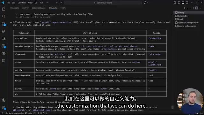
Task: Open the Edit menu
Action: point(13,3)
